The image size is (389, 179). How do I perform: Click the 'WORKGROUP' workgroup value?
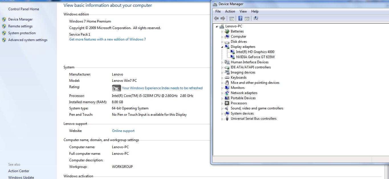tap(122, 167)
